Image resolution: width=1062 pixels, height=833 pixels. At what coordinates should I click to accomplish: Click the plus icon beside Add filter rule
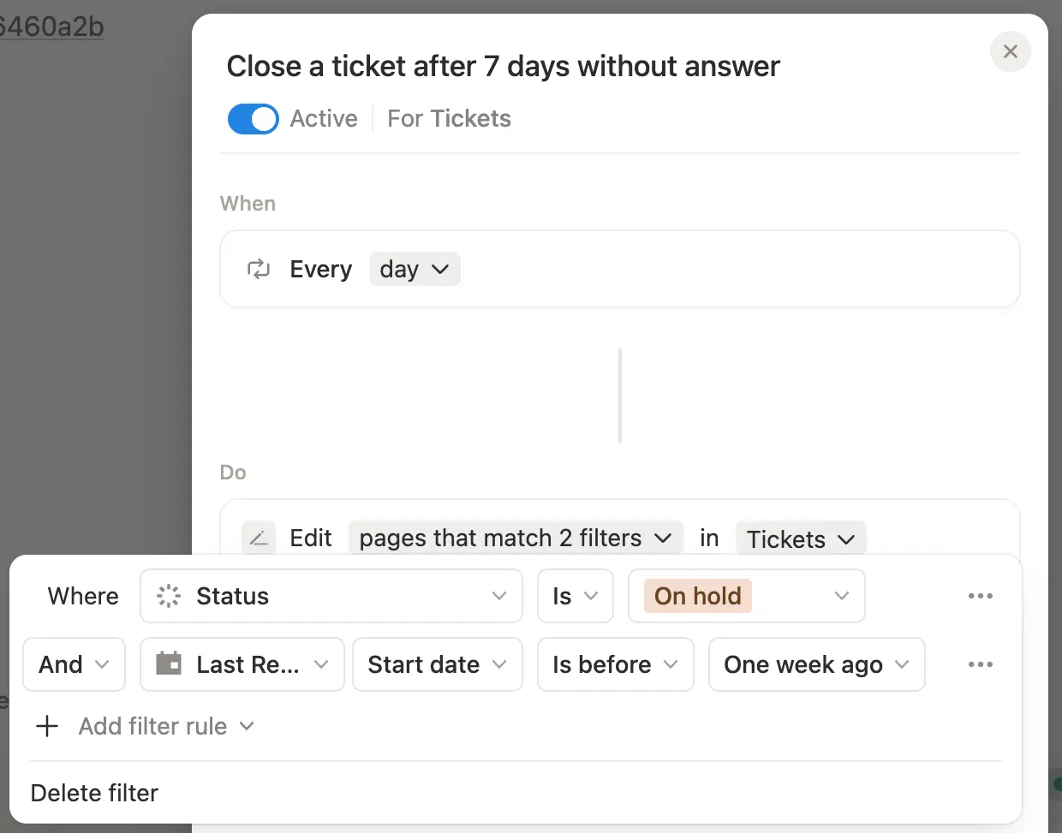pos(47,726)
